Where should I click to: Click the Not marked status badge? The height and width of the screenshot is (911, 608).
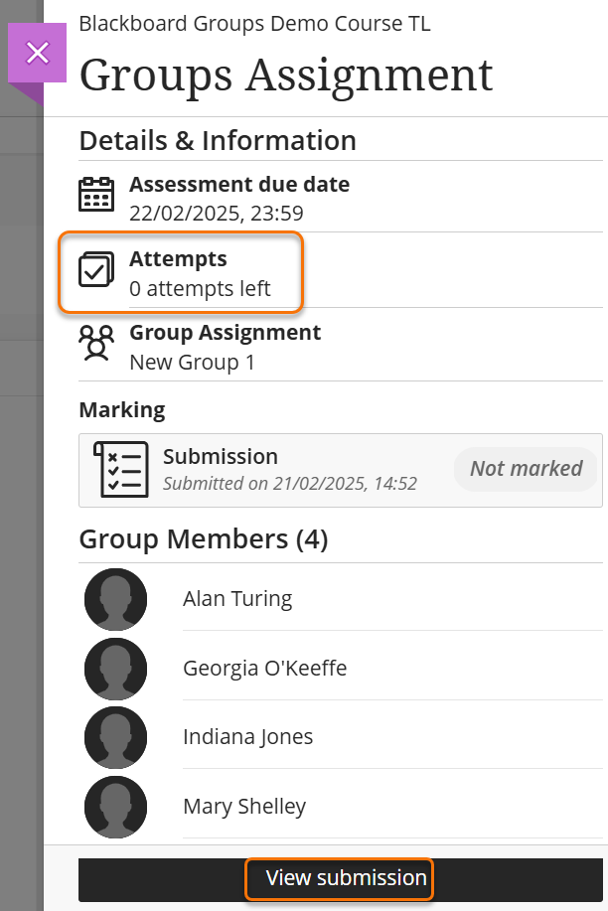point(526,469)
